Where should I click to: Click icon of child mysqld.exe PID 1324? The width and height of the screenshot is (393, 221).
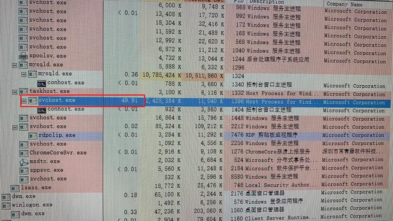click(x=33, y=74)
